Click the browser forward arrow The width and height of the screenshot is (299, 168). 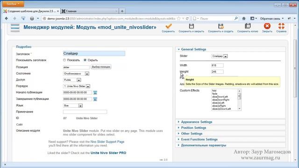[x=14, y=19]
